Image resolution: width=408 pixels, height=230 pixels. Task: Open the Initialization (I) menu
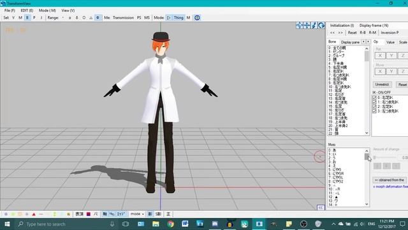pos(342,26)
